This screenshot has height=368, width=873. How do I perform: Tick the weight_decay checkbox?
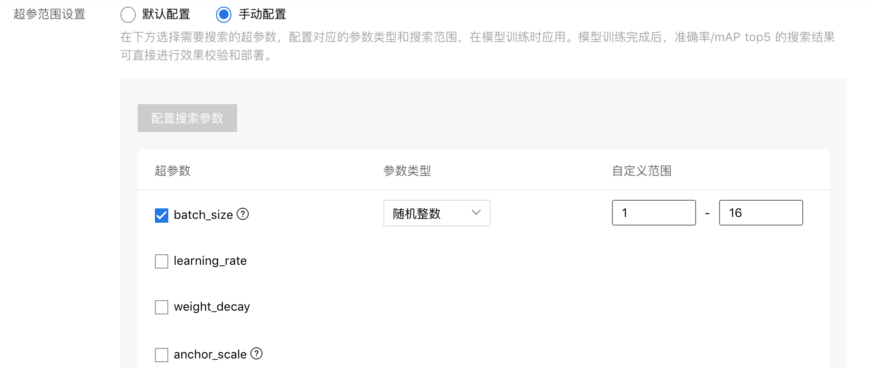point(162,307)
